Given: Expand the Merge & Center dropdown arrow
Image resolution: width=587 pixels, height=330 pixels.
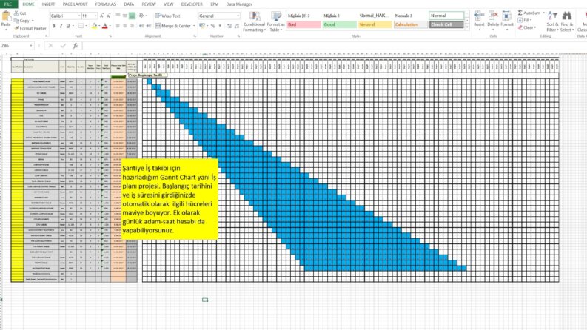Looking at the screenshot, I should coord(194,26).
